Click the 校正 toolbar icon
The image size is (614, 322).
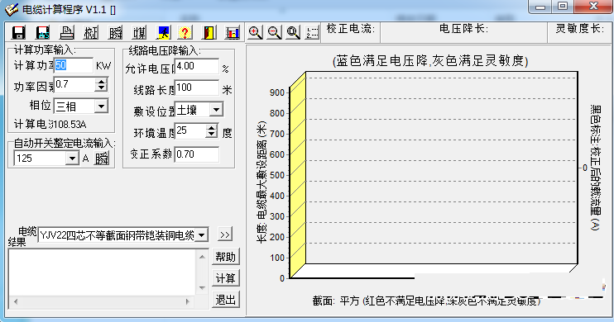(91, 32)
